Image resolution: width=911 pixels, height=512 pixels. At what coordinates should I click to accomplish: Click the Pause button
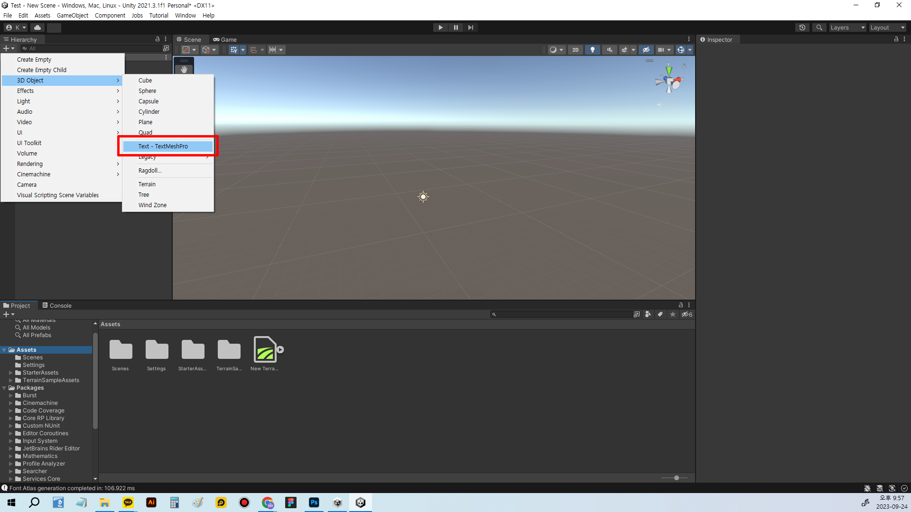pos(455,27)
